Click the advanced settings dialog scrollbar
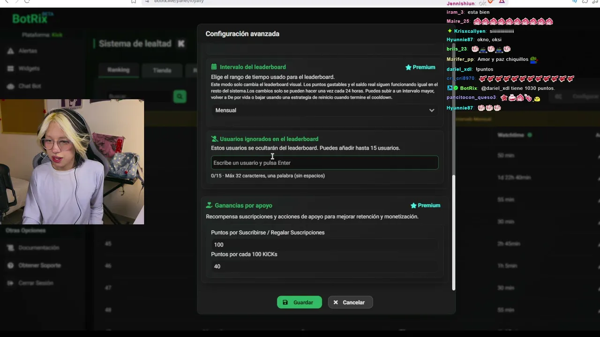600x337 pixels. (x=453, y=233)
